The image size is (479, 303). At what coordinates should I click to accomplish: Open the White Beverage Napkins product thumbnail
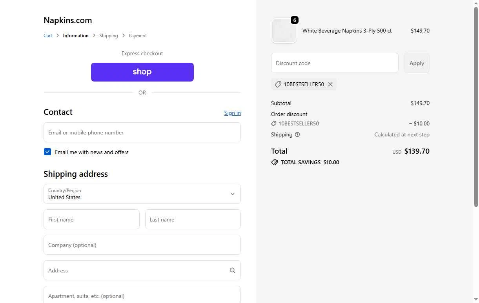pyautogui.click(x=284, y=31)
